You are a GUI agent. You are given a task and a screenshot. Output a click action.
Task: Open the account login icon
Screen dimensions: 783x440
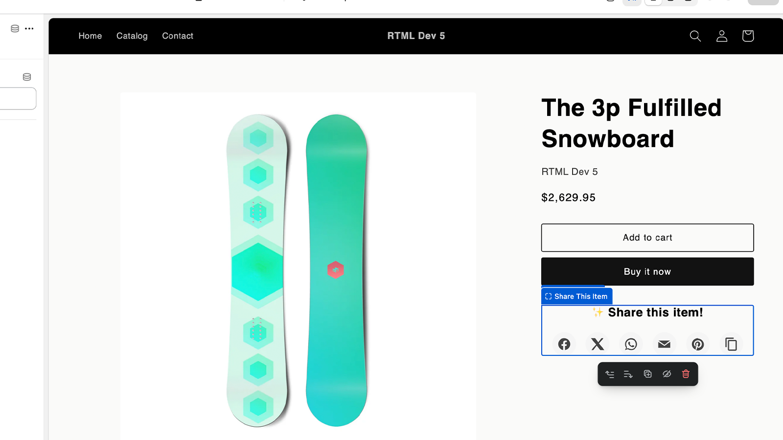[722, 36]
